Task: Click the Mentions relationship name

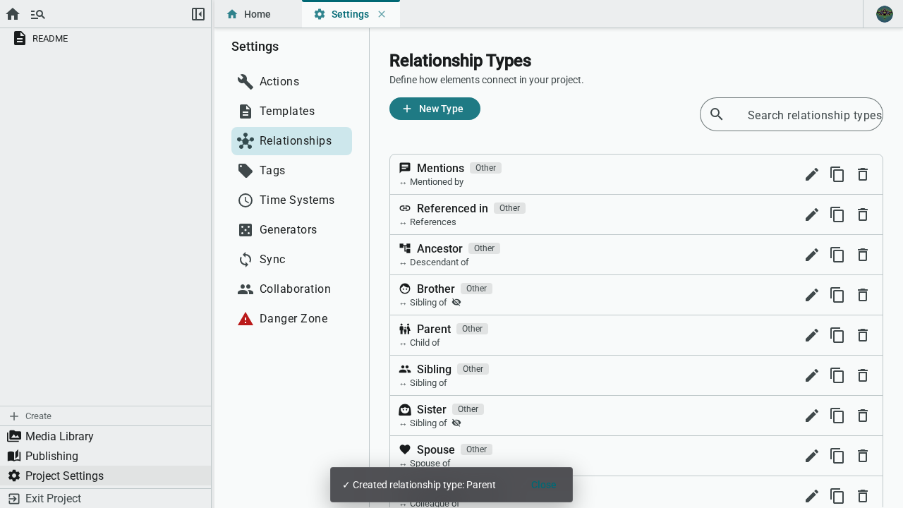Action: [440, 168]
